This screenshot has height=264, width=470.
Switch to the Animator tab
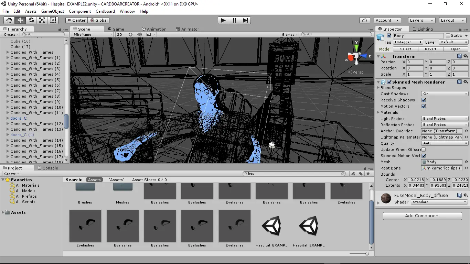click(x=188, y=29)
